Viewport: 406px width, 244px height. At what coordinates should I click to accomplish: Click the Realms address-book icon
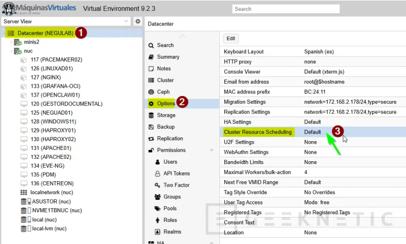click(x=157, y=232)
